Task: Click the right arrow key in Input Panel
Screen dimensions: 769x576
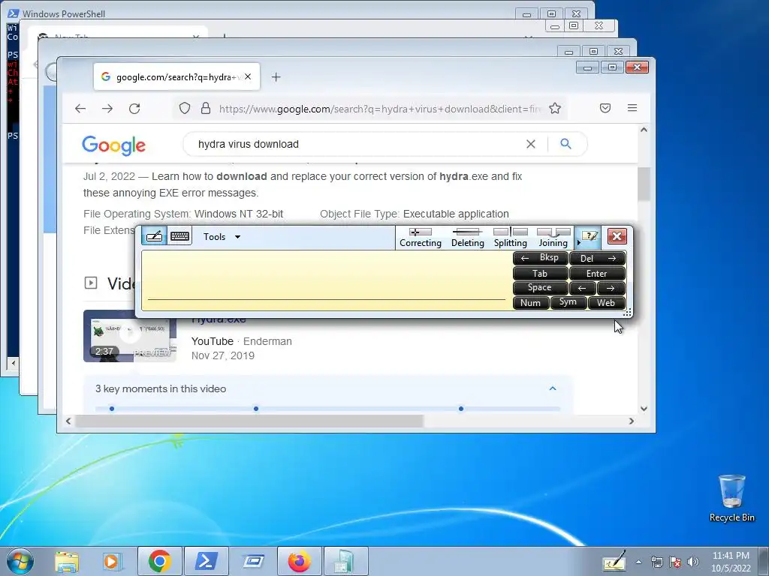Action: 611,288
